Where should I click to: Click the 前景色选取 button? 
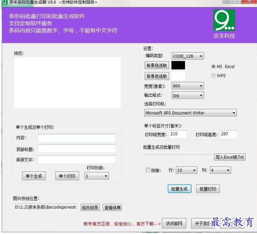point(157,65)
